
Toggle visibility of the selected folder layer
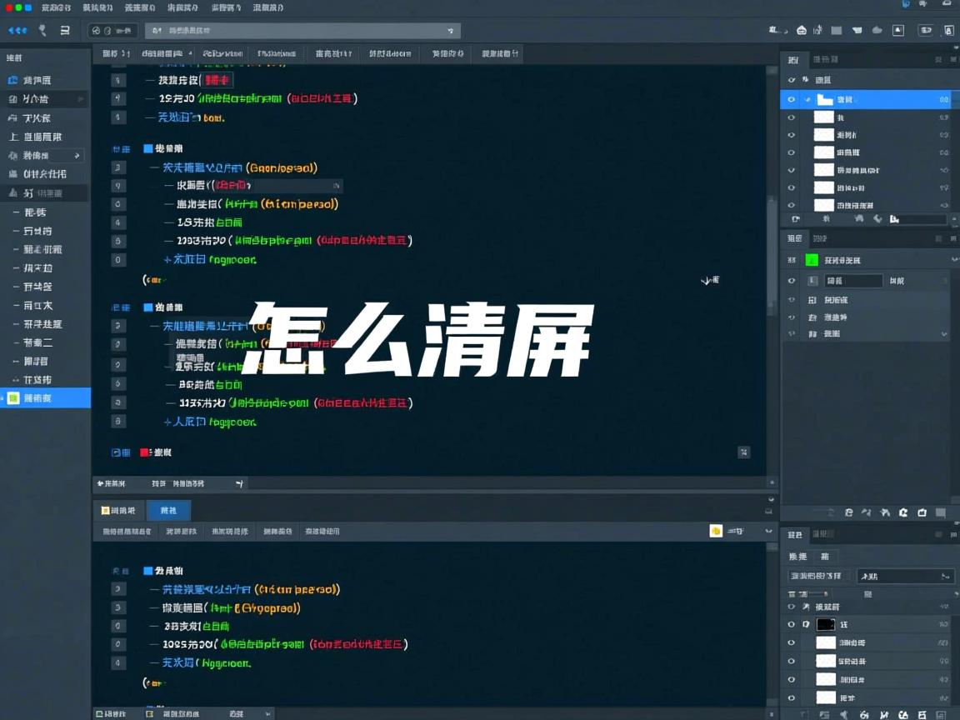tap(792, 99)
